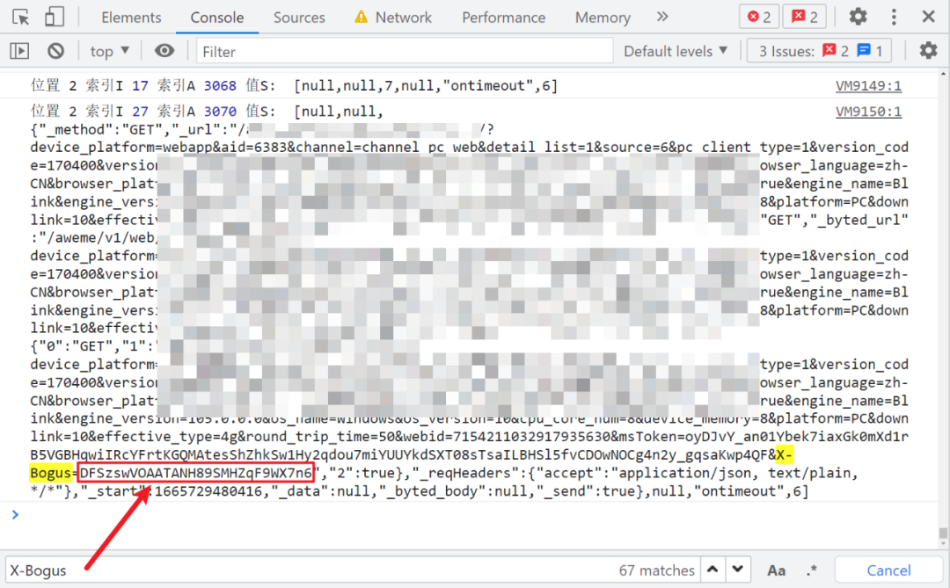
Task: Click the square issue count badge in tab bar
Action: pos(805,17)
